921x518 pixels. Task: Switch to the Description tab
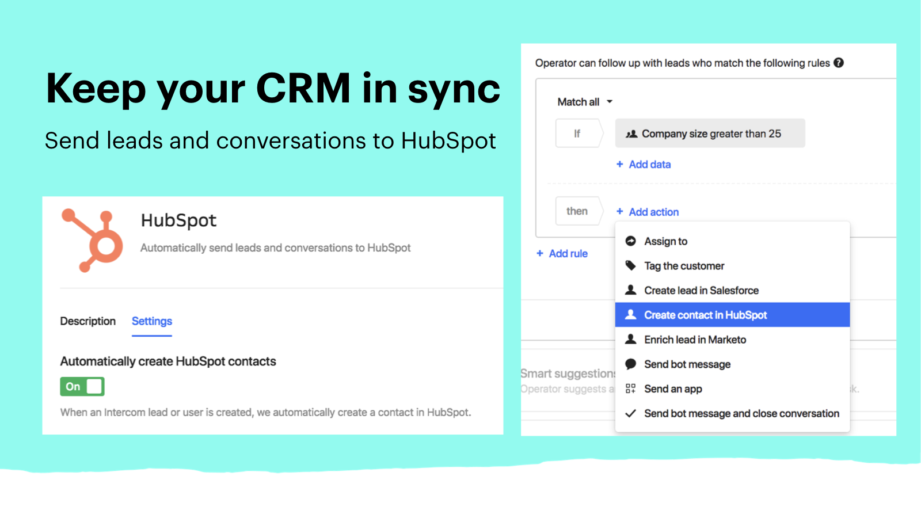pos(88,321)
